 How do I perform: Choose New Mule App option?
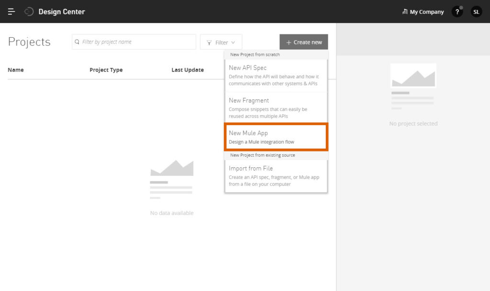(x=276, y=137)
